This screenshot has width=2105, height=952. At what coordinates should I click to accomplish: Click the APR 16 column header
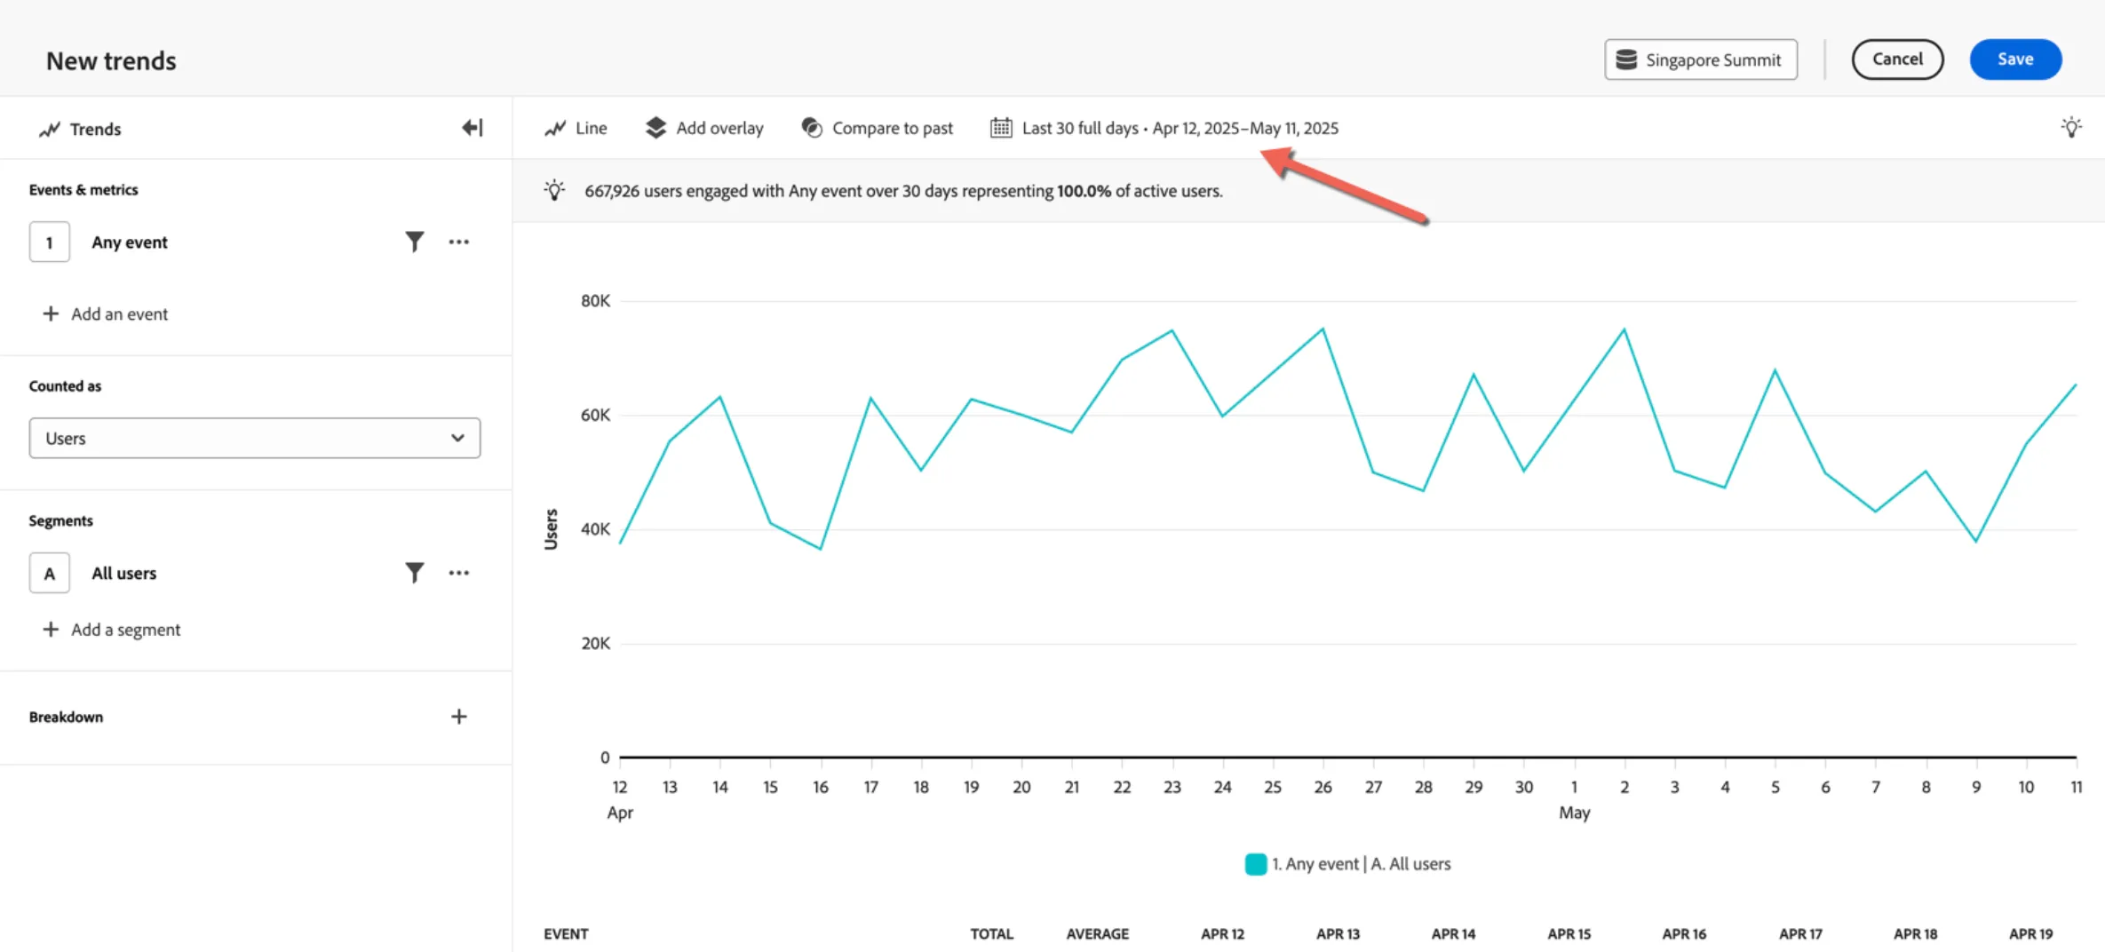[x=1684, y=933]
